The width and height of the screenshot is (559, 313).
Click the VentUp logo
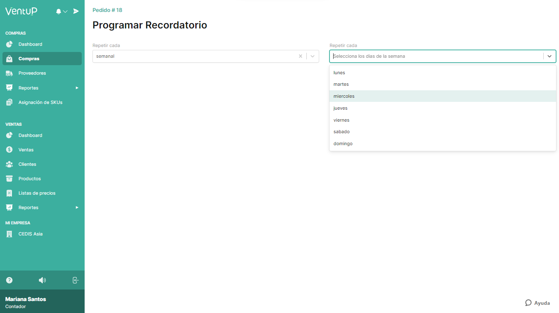click(21, 12)
